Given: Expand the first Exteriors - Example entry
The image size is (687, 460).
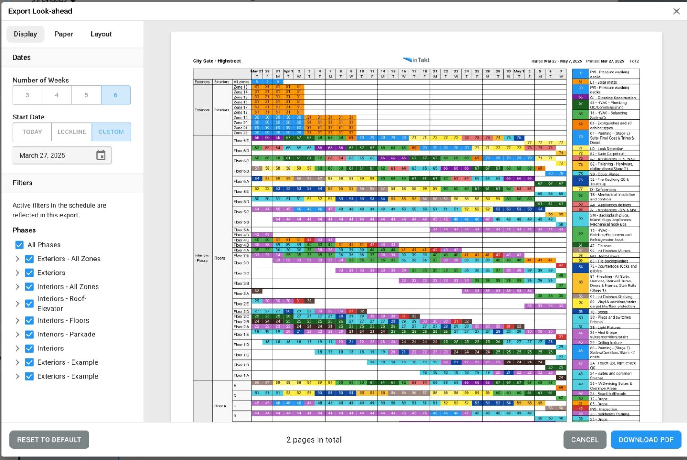Looking at the screenshot, I should click(x=17, y=362).
